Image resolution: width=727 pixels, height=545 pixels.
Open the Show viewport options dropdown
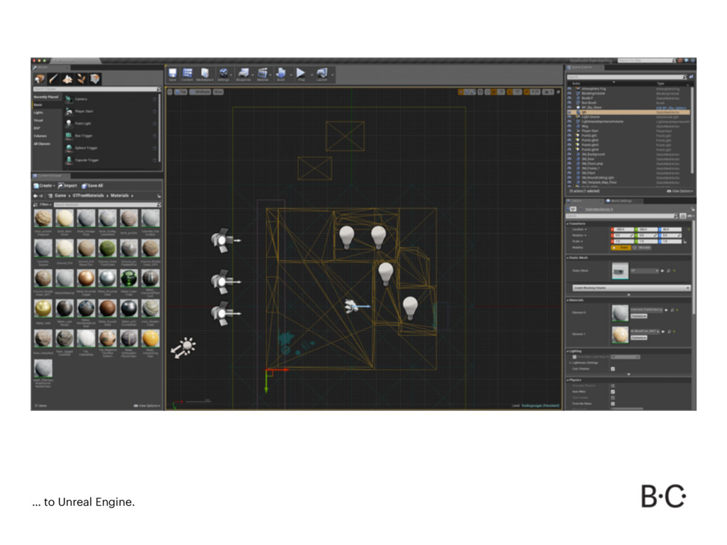click(218, 92)
